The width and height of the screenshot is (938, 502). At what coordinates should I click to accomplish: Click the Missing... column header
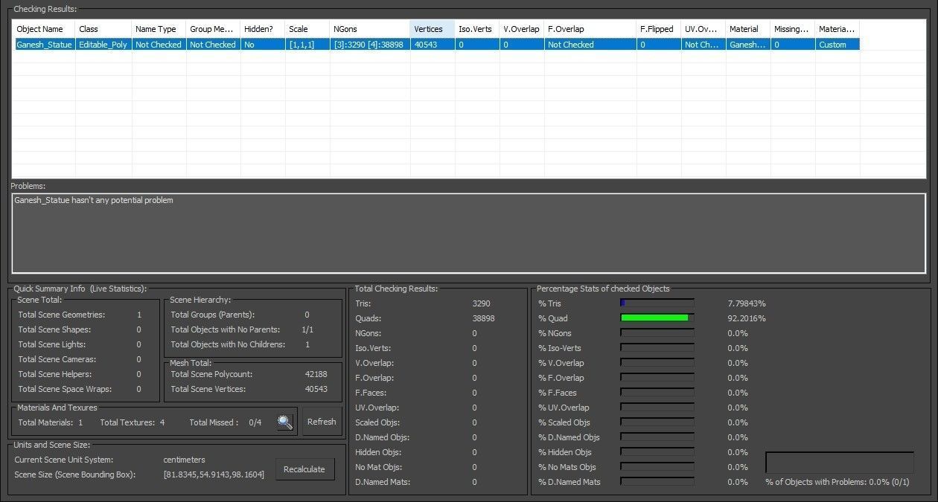[793, 29]
